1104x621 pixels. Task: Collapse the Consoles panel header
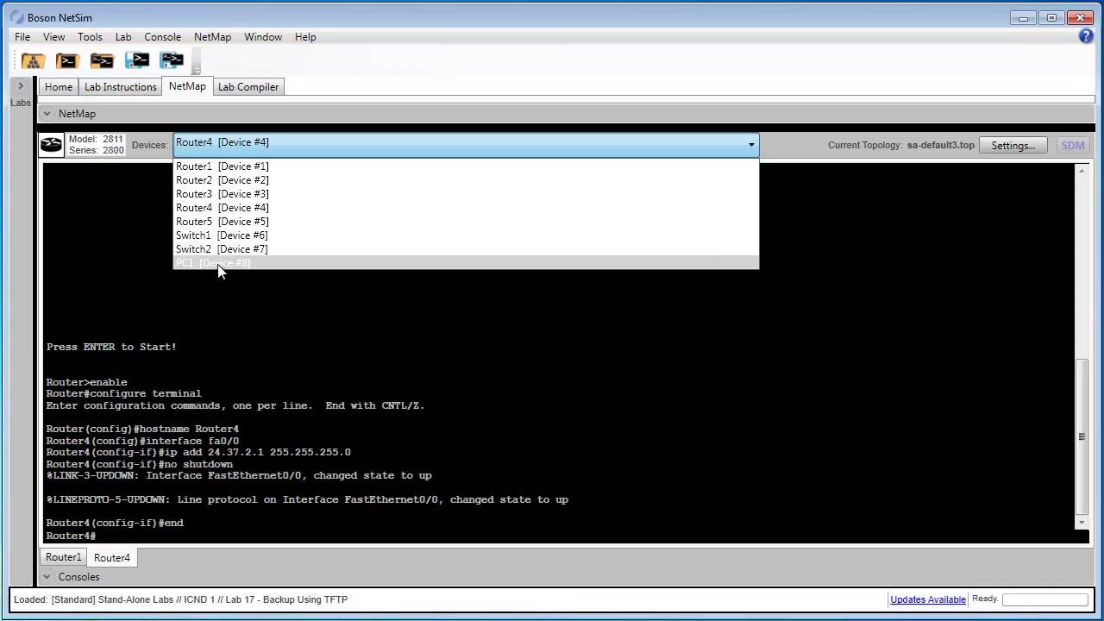(x=47, y=577)
